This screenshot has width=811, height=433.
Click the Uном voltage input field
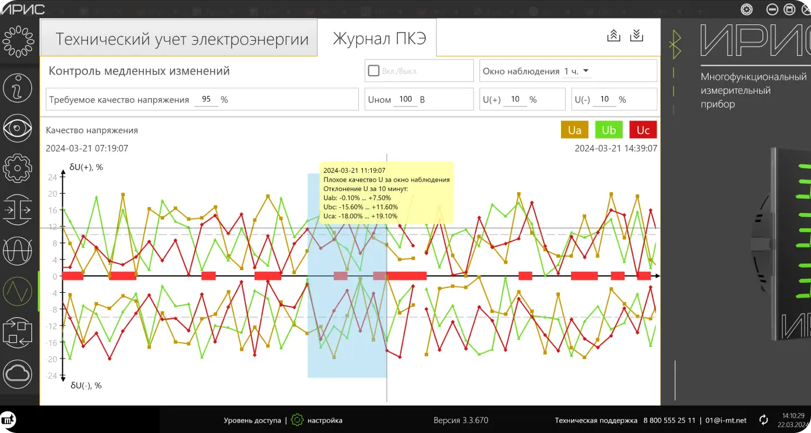[x=405, y=100]
